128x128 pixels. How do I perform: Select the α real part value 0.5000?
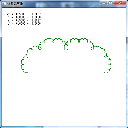pos(21,14)
